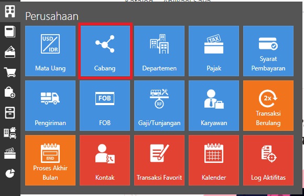Image resolution: width=304 pixels, height=196 pixels.
Task: Open the Departemen tile
Action: point(159,51)
